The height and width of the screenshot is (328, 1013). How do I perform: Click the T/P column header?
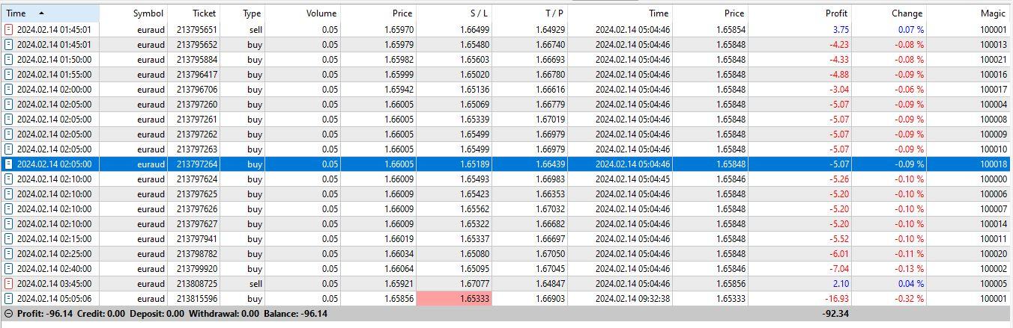click(x=554, y=13)
